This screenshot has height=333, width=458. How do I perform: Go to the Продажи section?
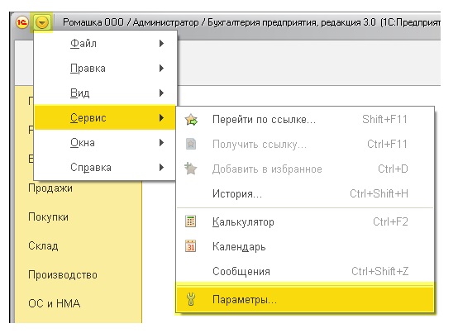click(50, 188)
